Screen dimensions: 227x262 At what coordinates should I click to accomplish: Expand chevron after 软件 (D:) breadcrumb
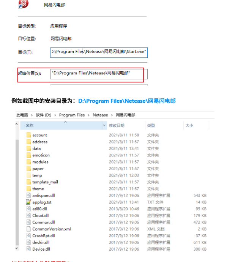55,115
